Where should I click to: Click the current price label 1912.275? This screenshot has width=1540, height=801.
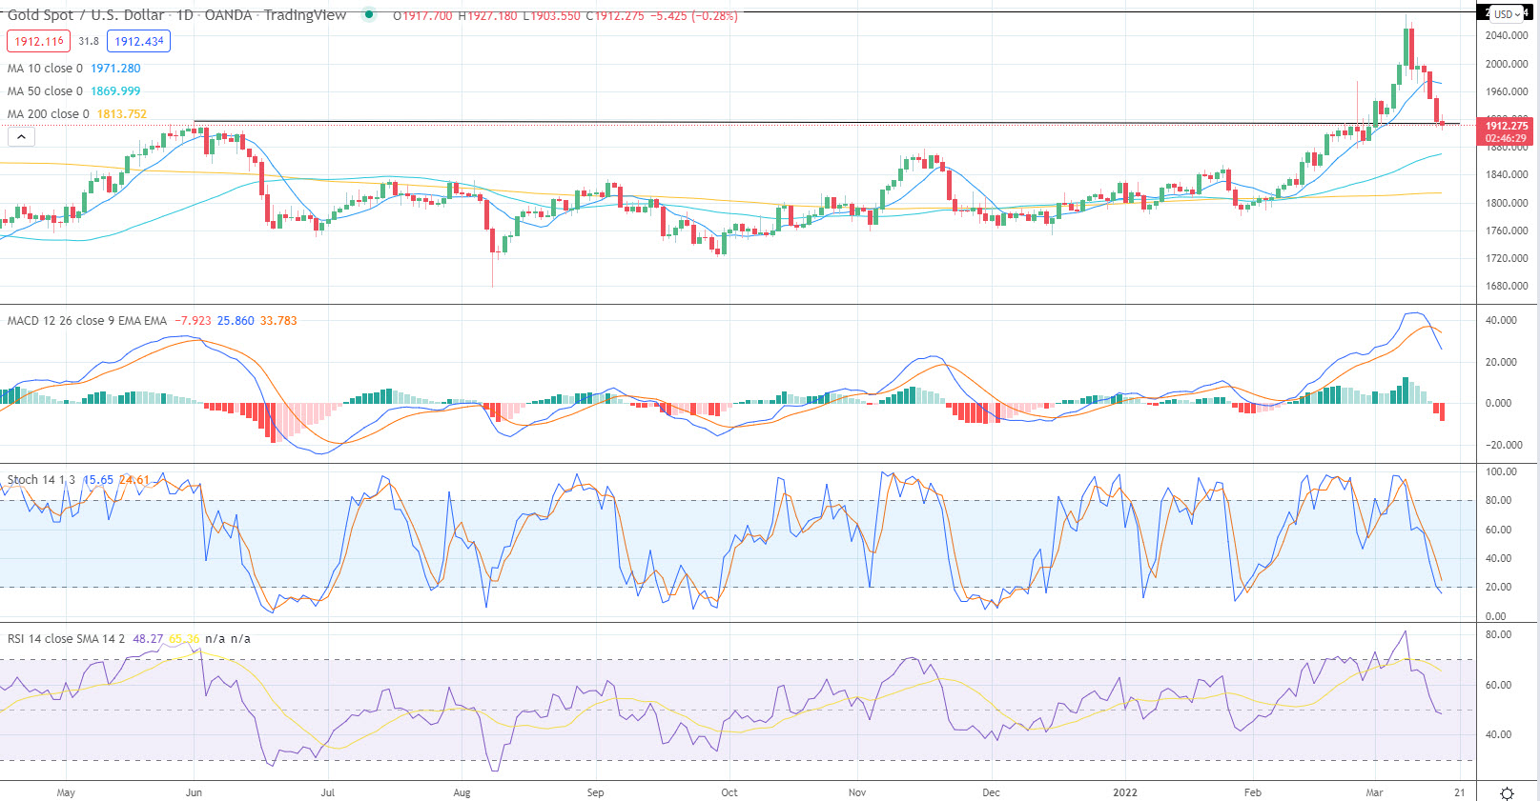[1507, 126]
